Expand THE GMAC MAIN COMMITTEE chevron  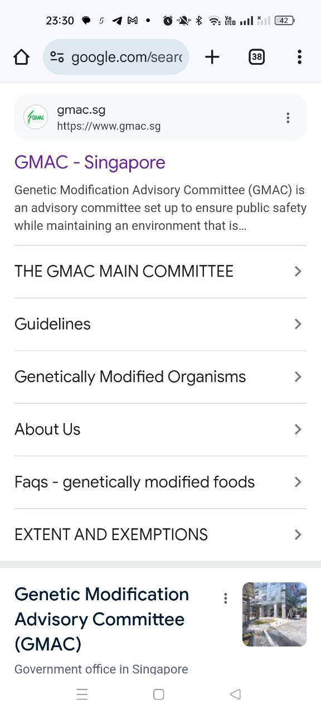pyautogui.click(x=298, y=272)
